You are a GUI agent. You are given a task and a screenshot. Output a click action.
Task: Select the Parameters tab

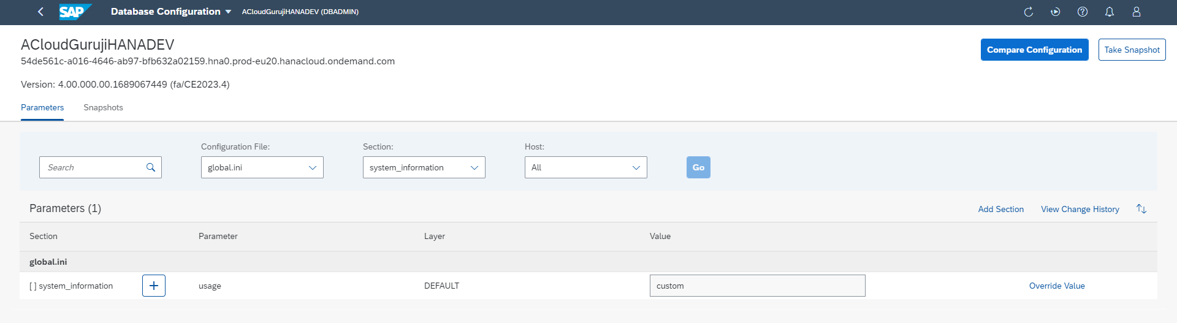click(x=42, y=108)
